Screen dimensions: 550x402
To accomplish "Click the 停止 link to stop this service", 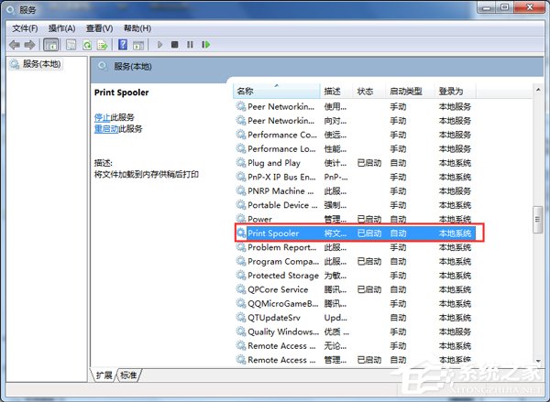I will [x=102, y=117].
